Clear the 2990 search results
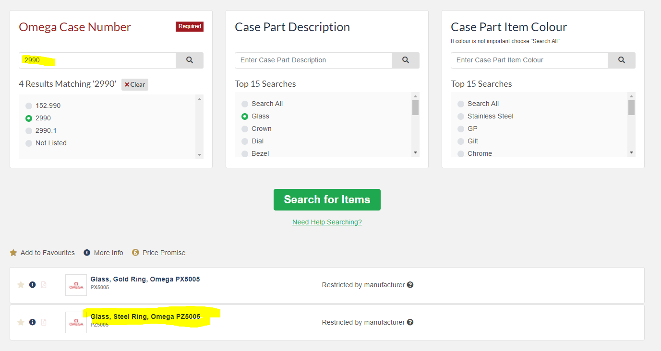 tap(134, 85)
